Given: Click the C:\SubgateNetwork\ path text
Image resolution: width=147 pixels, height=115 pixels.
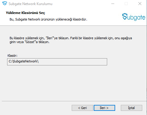Looking at the screenshot, I should [x=24, y=61].
